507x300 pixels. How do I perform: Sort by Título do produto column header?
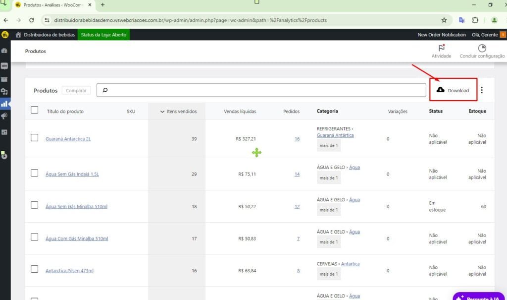click(x=65, y=112)
